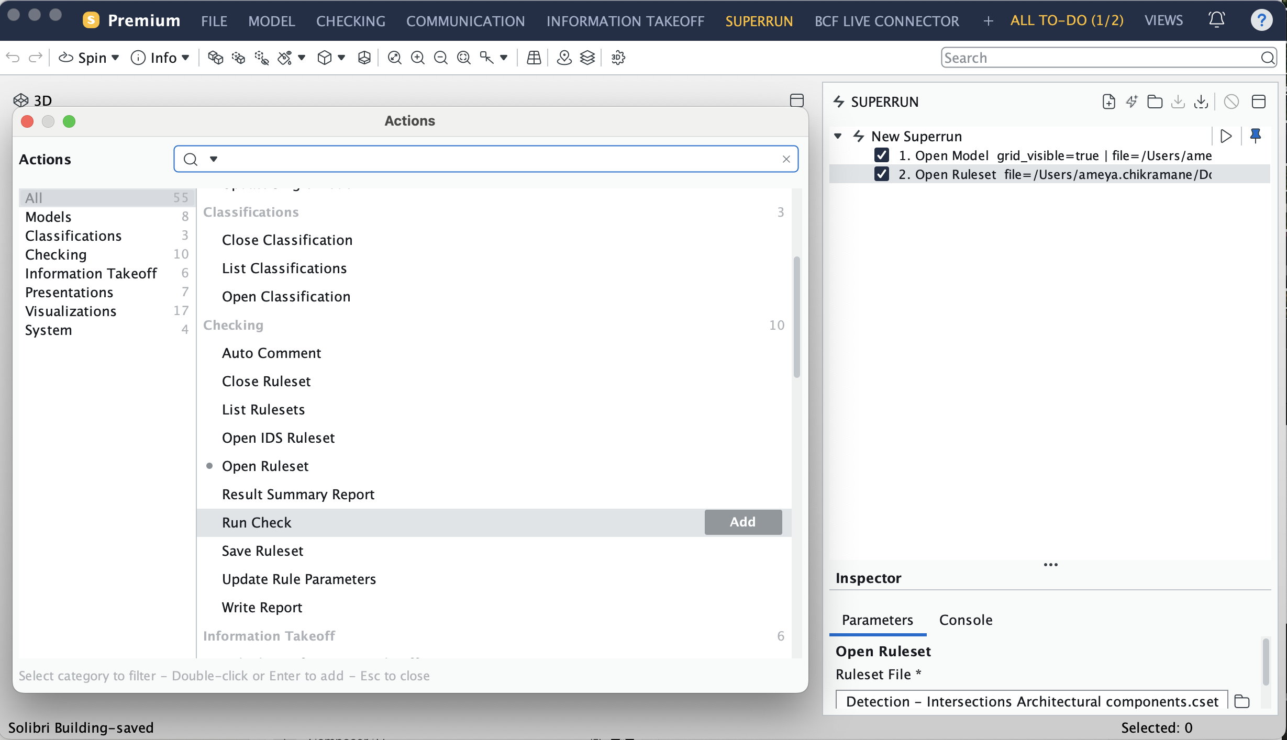
Task: Uncheck step 1 Open Model checkbox
Action: click(882, 155)
